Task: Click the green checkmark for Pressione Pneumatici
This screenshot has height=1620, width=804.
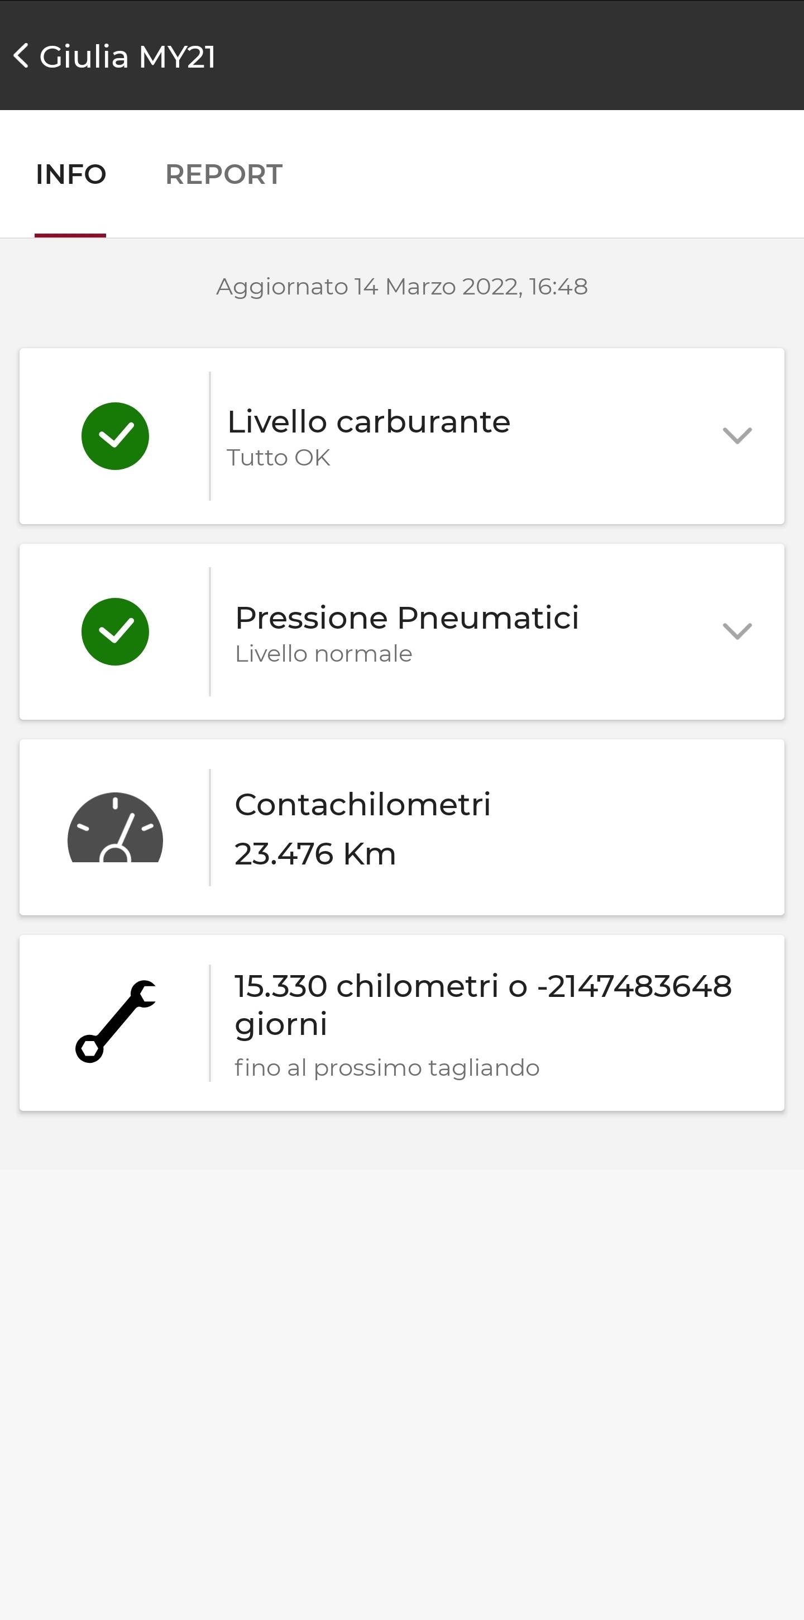Action: pyautogui.click(x=115, y=631)
